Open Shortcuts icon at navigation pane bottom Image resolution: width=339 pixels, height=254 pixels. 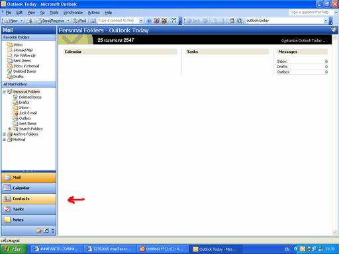[x=46, y=230]
